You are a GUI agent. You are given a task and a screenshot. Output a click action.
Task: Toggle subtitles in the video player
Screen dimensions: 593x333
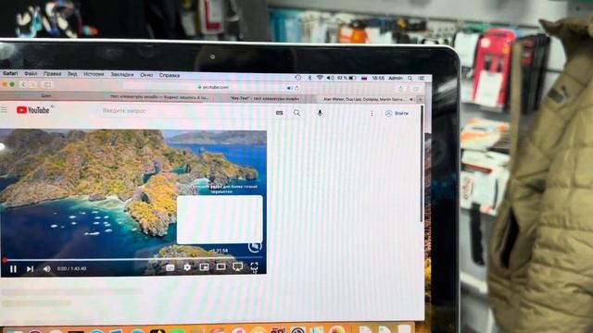[x=170, y=267]
